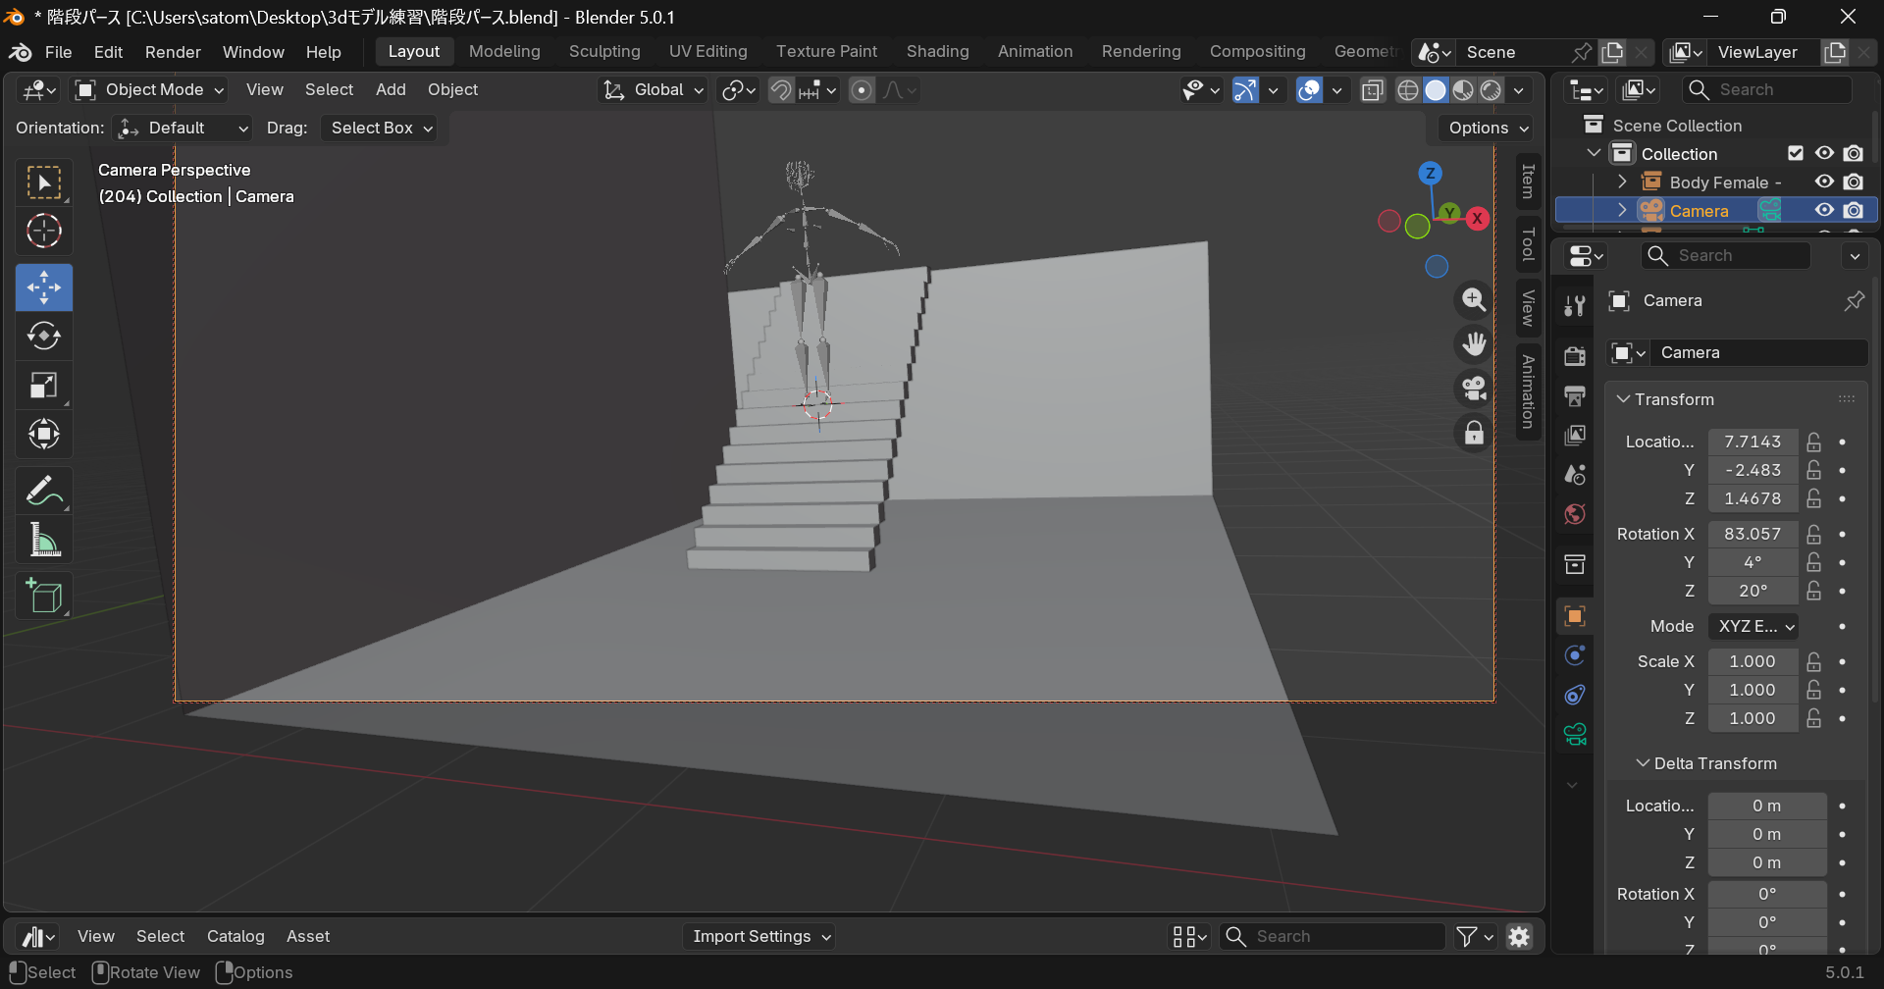Click the pan view hand icon

click(1474, 344)
